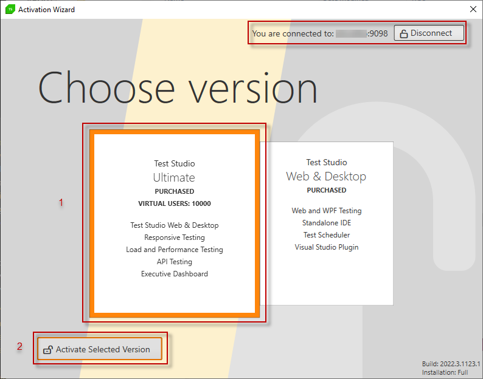Click 'Test Scheduler' feature text
483x379 pixels.
pyautogui.click(x=327, y=235)
